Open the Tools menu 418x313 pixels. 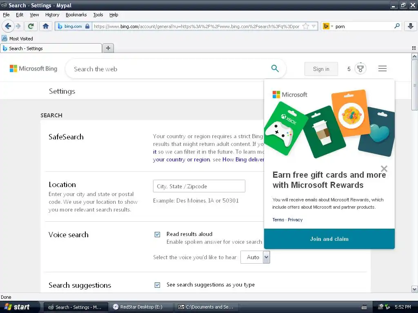tap(98, 15)
